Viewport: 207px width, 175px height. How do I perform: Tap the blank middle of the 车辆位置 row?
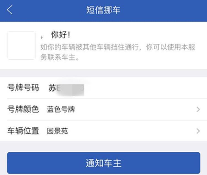tap(132, 131)
